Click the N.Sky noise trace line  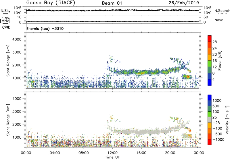point(112,10)
